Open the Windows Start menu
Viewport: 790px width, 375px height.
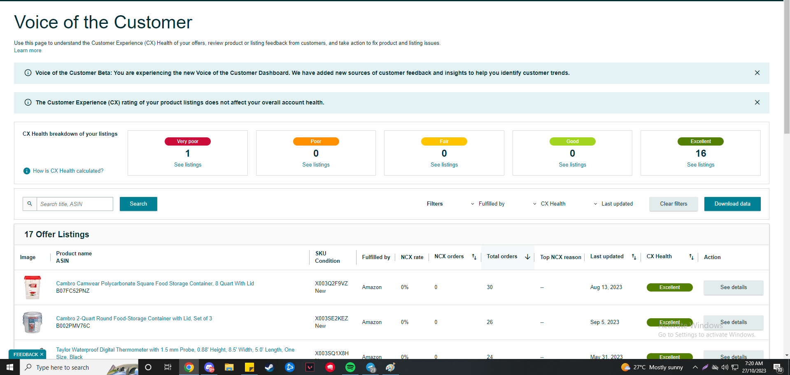(10, 367)
